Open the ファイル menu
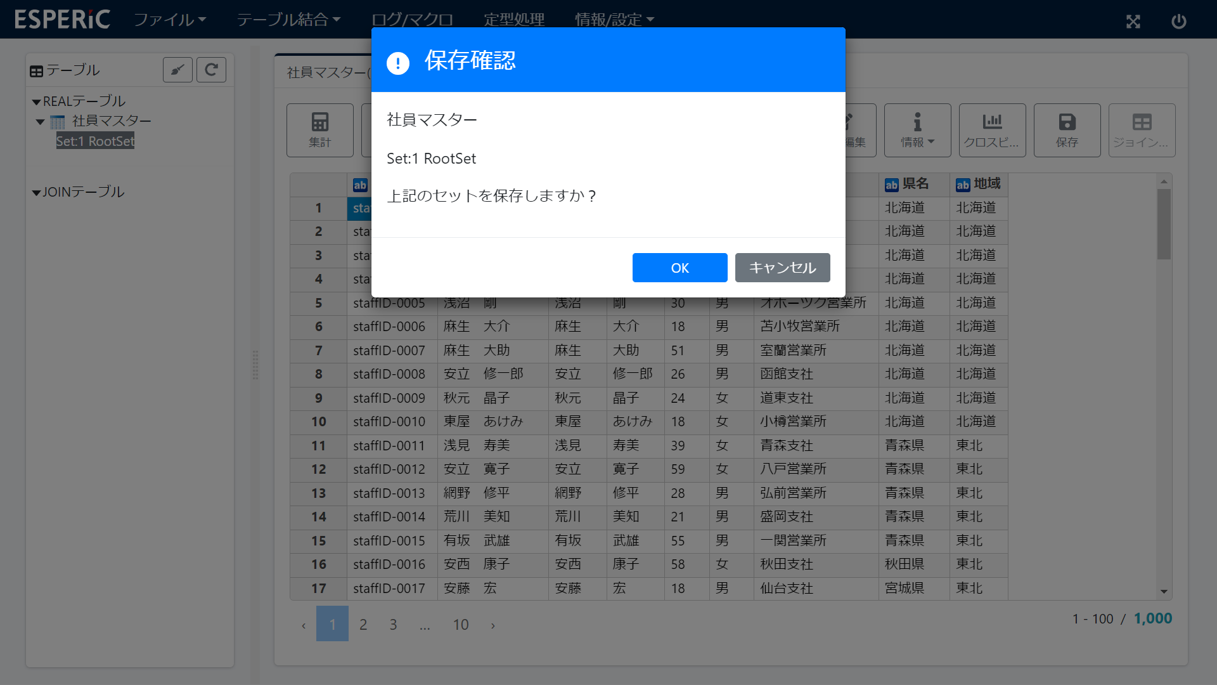 [169, 19]
